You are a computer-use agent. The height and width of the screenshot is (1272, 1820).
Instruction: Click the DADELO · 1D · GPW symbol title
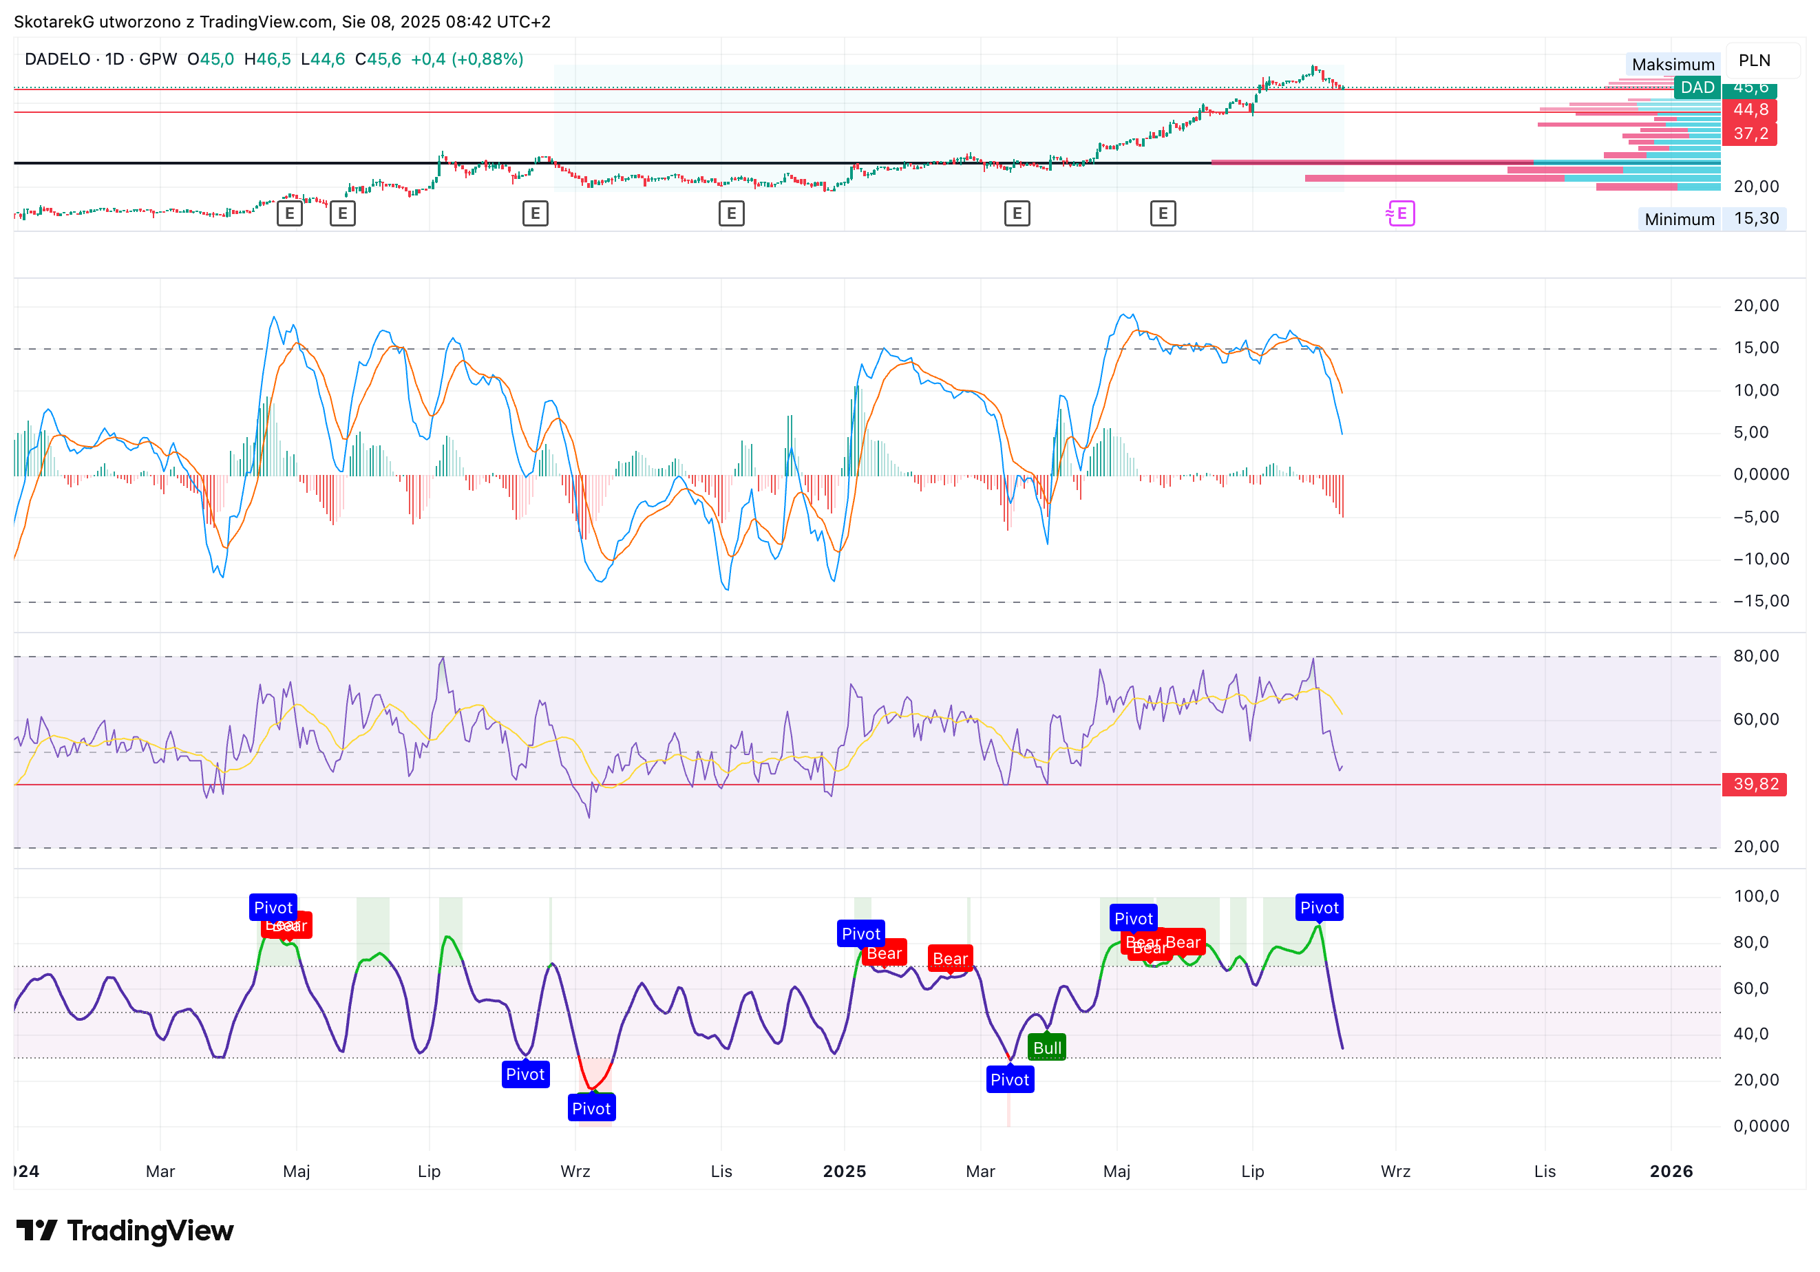(100, 59)
